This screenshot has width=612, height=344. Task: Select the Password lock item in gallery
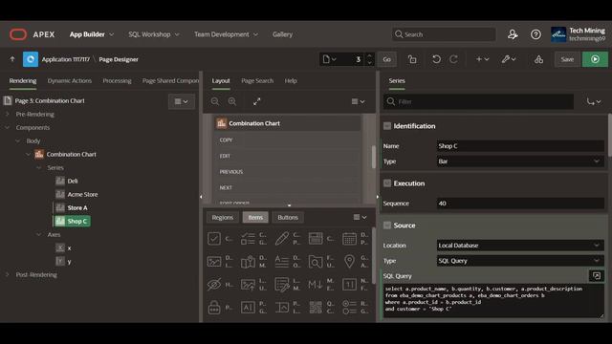[214, 308]
